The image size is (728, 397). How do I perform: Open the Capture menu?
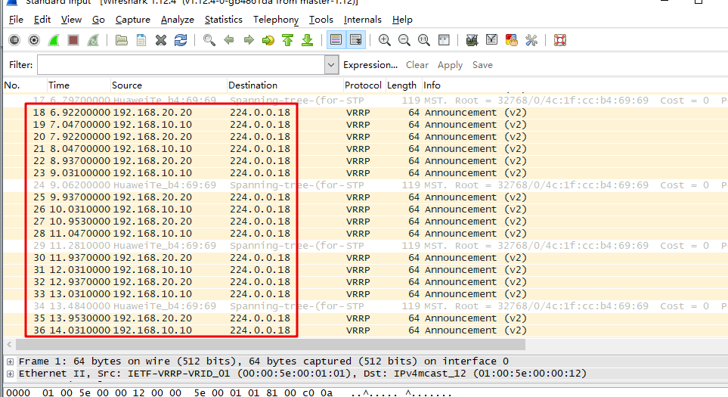(x=133, y=20)
